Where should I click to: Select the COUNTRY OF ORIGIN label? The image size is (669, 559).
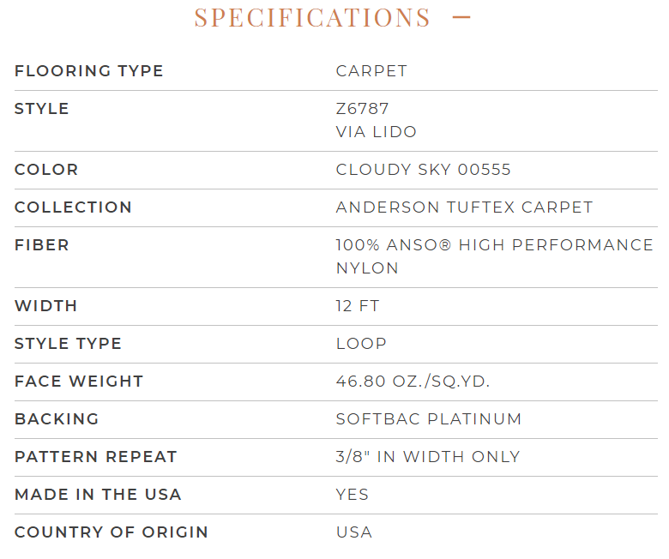tap(111, 532)
